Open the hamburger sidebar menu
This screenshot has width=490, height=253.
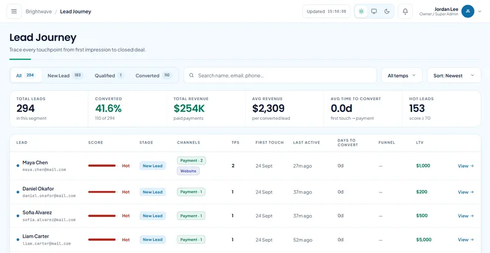pos(14,12)
